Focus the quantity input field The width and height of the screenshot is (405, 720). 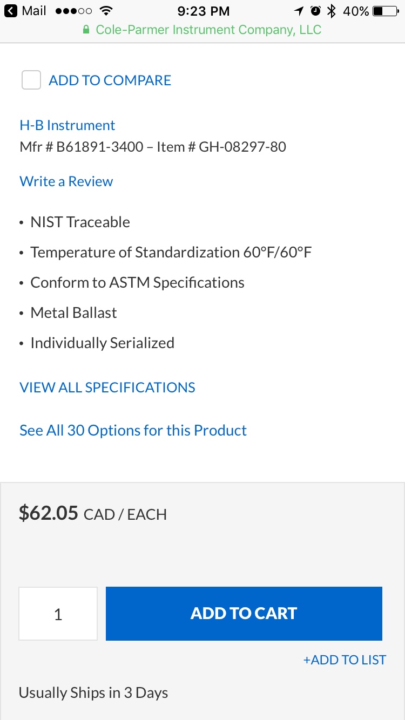pyautogui.click(x=58, y=614)
